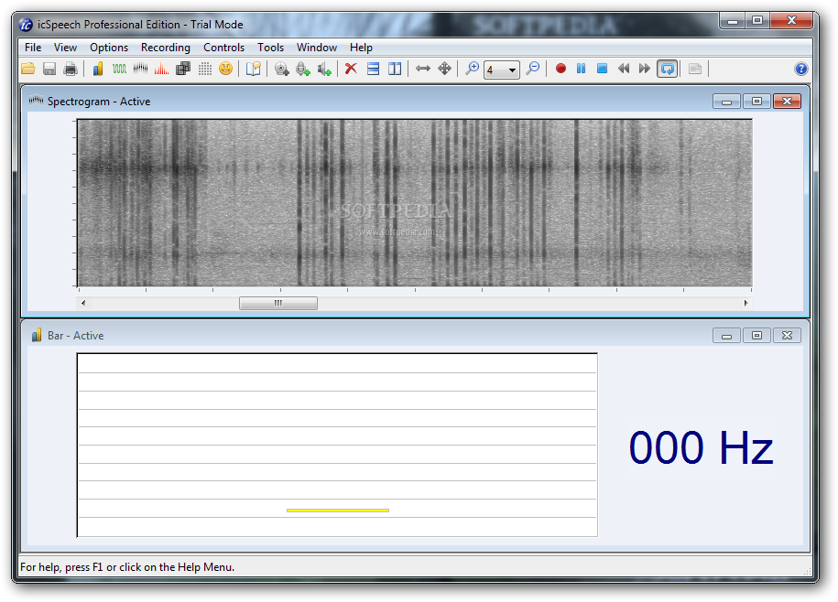The height and width of the screenshot is (602, 838).
Task: Click the status bar help message
Action: pos(127,567)
